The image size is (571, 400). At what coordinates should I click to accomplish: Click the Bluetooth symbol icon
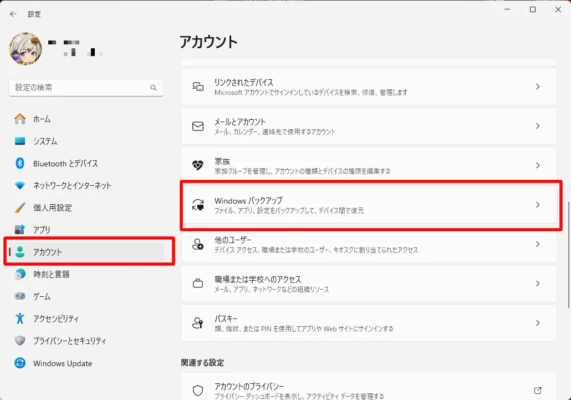coord(19,163)
